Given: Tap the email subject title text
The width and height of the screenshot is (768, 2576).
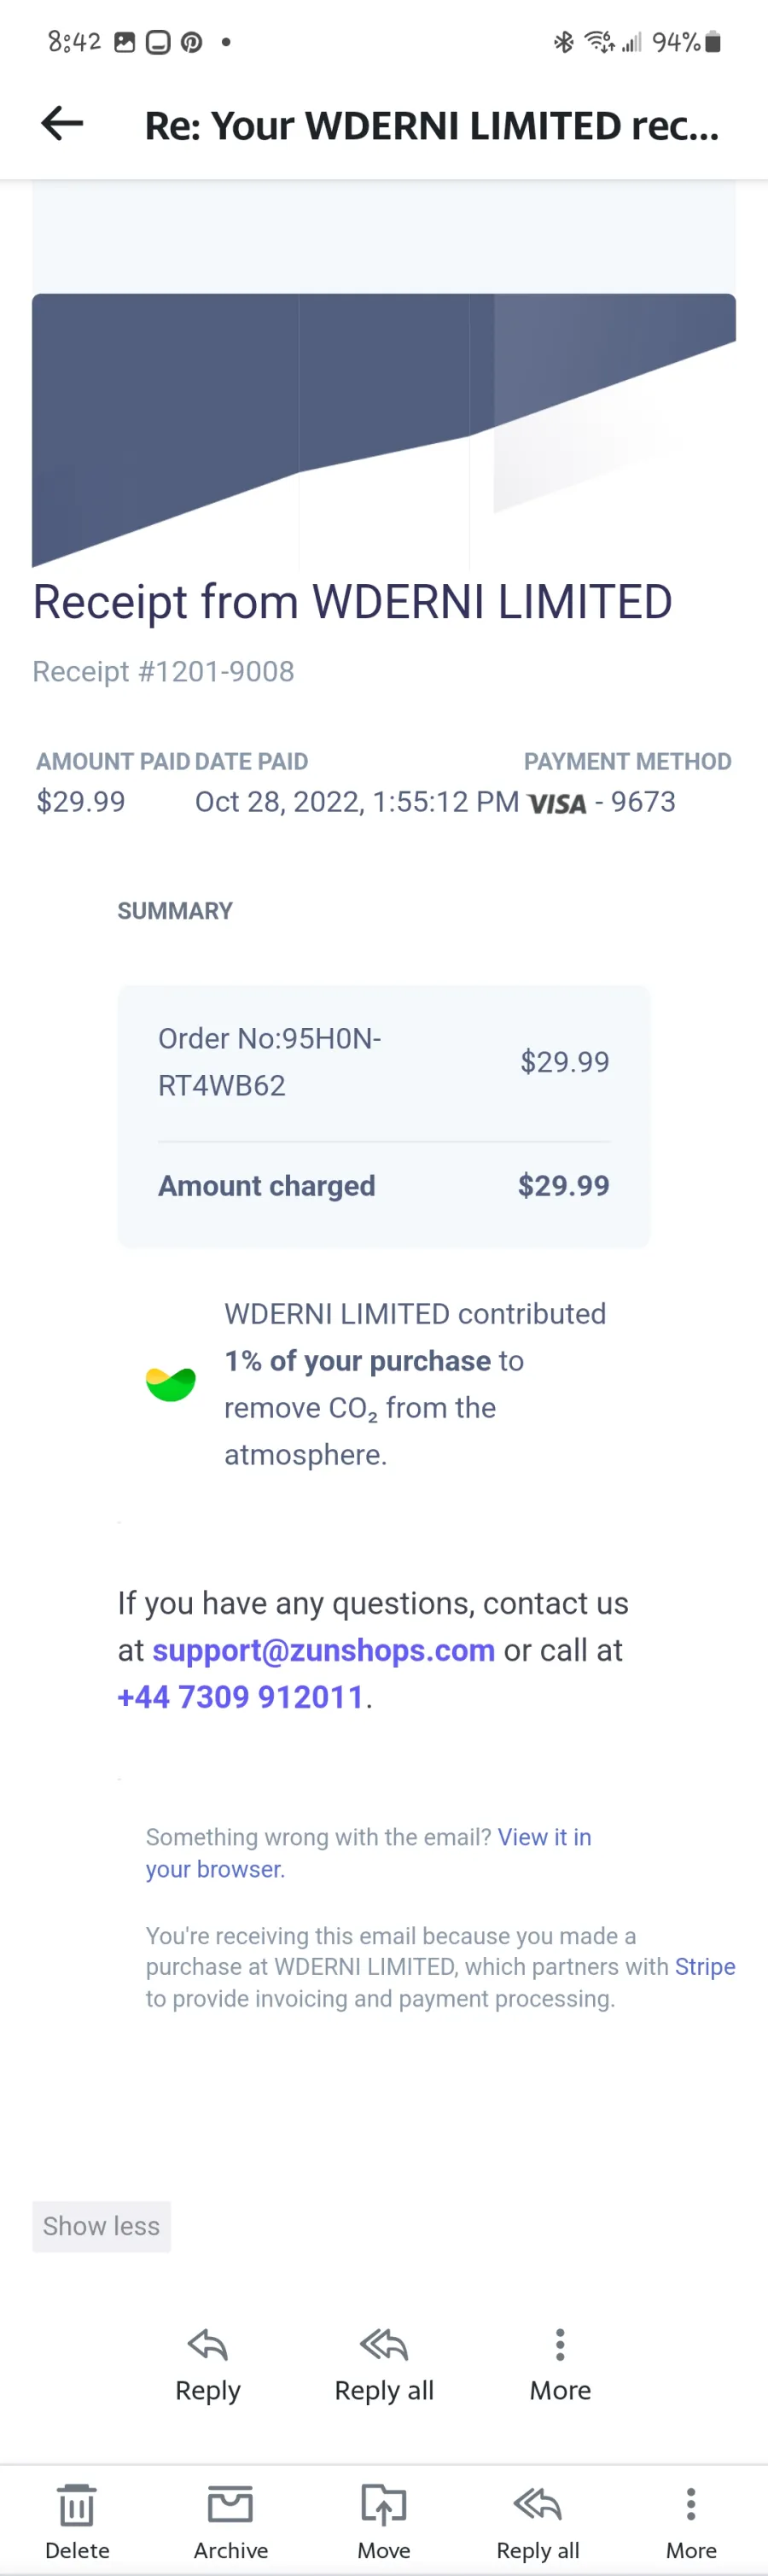Looking at the screenshot, I should (x=432, y=125).
